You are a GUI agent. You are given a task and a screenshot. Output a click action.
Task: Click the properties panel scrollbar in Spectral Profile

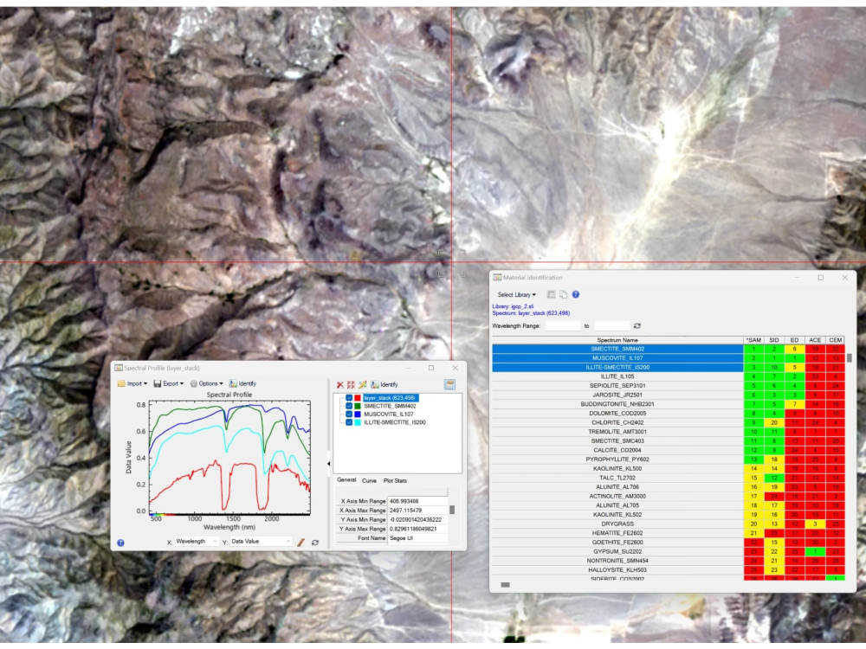click(452, 510)
